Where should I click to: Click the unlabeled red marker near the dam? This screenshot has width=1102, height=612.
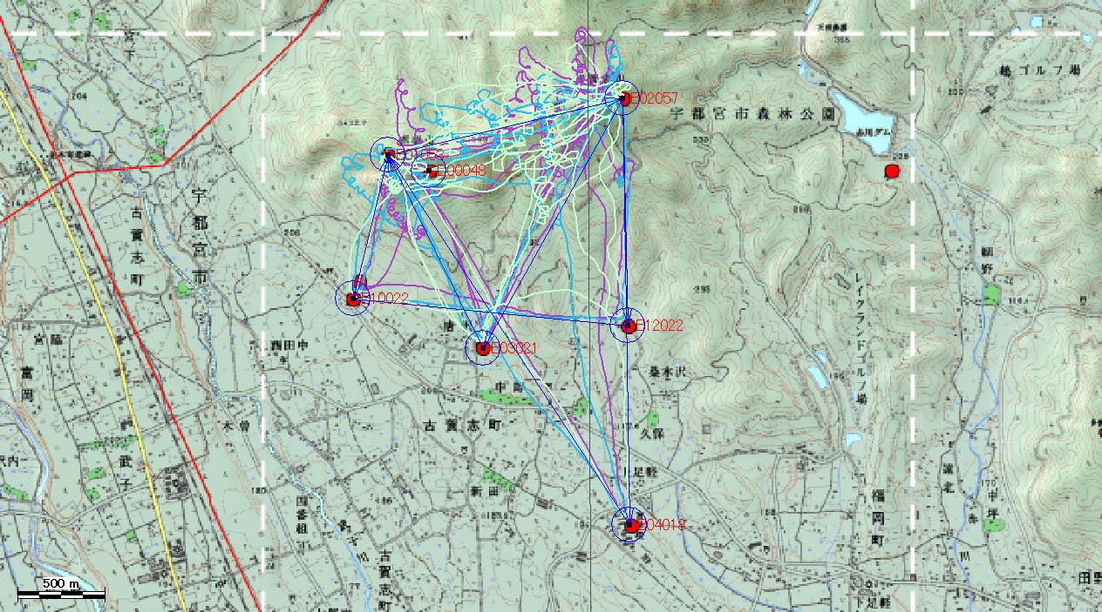point(891,171)
